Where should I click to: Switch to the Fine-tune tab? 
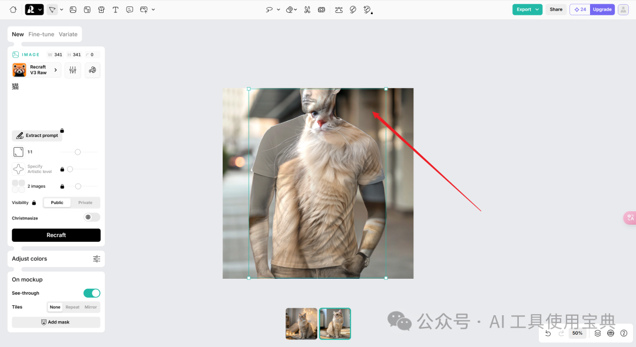tap(40, 34)
